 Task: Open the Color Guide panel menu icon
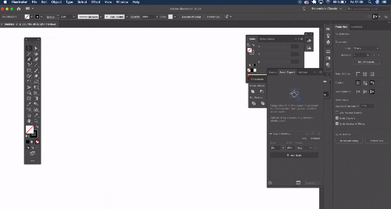tap(302, 39)
